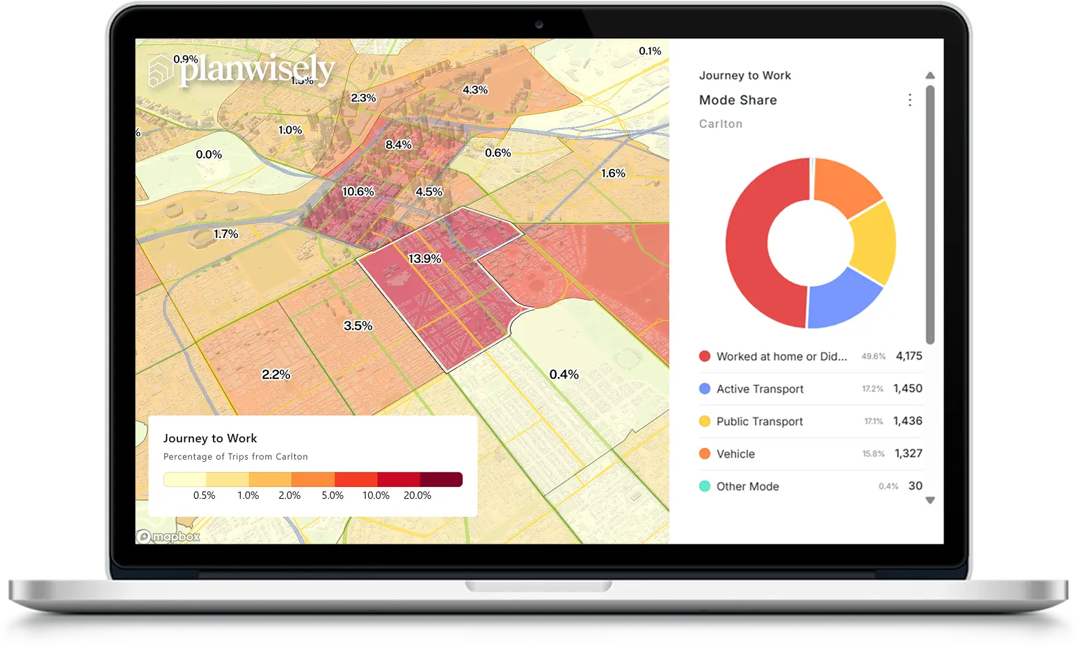Pick the bright red-orange legend swatch above 10.0%
This screenshot has width=1077, height=651.
pos(356,479)
